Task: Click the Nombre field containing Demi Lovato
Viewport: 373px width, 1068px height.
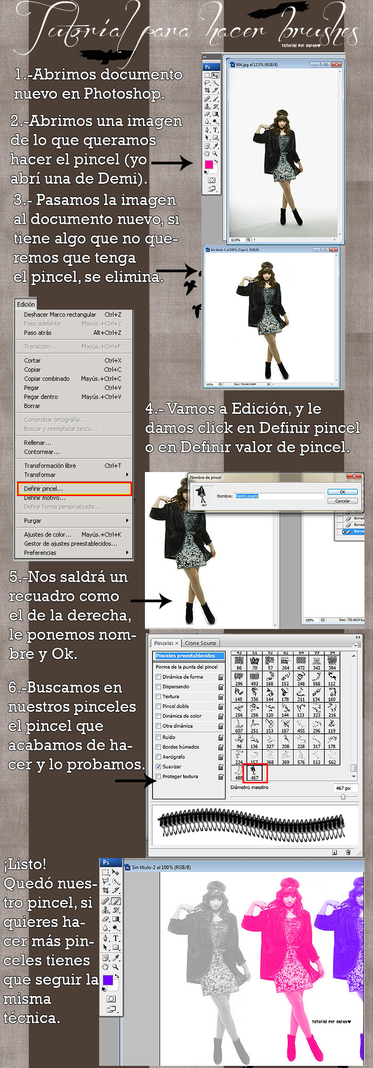Action: pyautogui.click(x=279, y=496)
